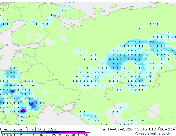Click the 'Precipitation [mm]' title text

pos(18,129)
